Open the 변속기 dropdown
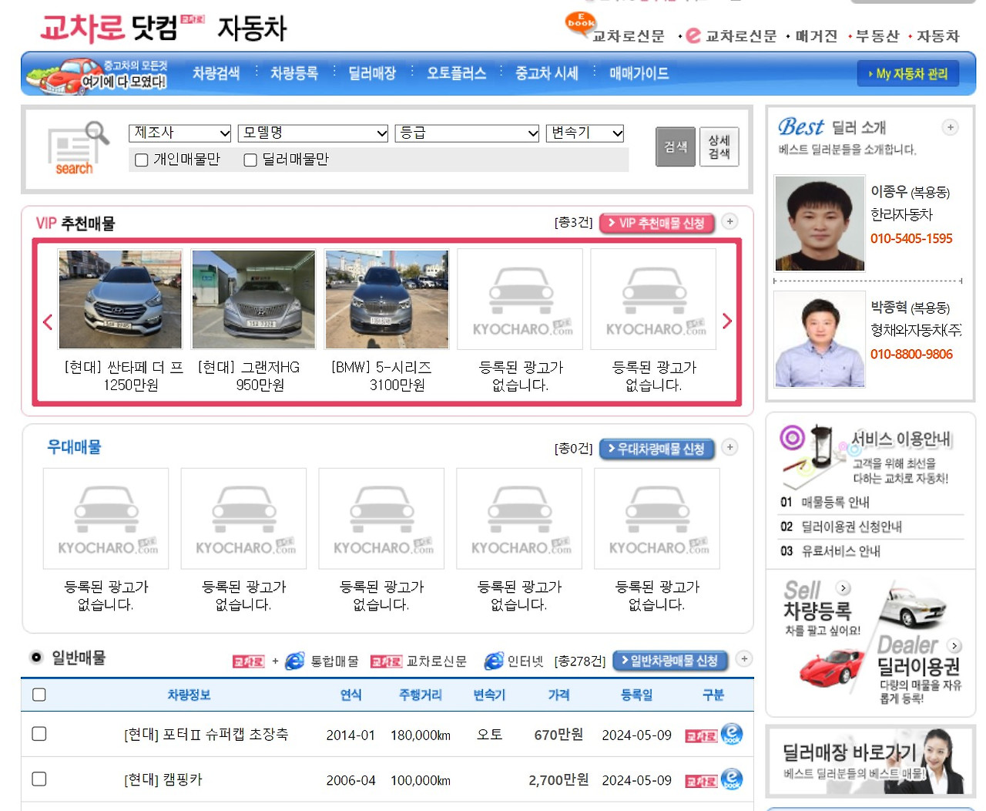Screen dimensions: 986x811 [x=585, y=133]
